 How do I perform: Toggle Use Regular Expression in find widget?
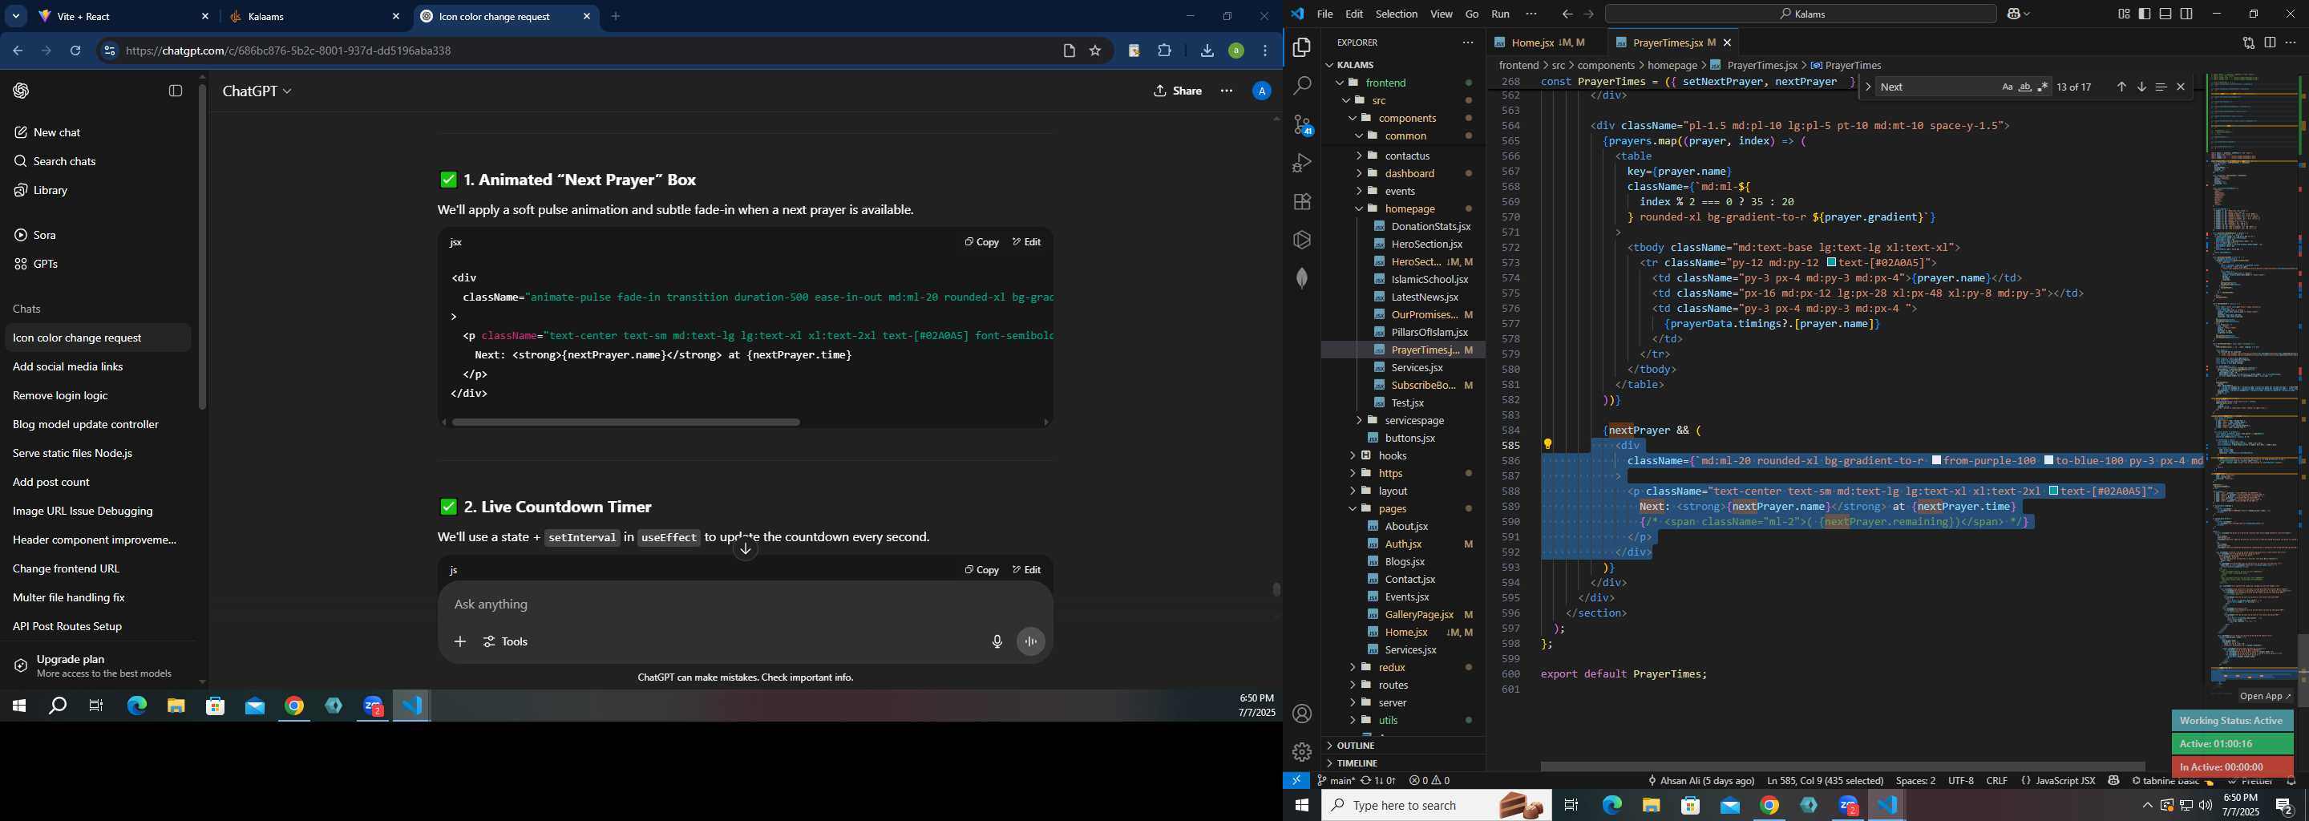pos(2043,87)
